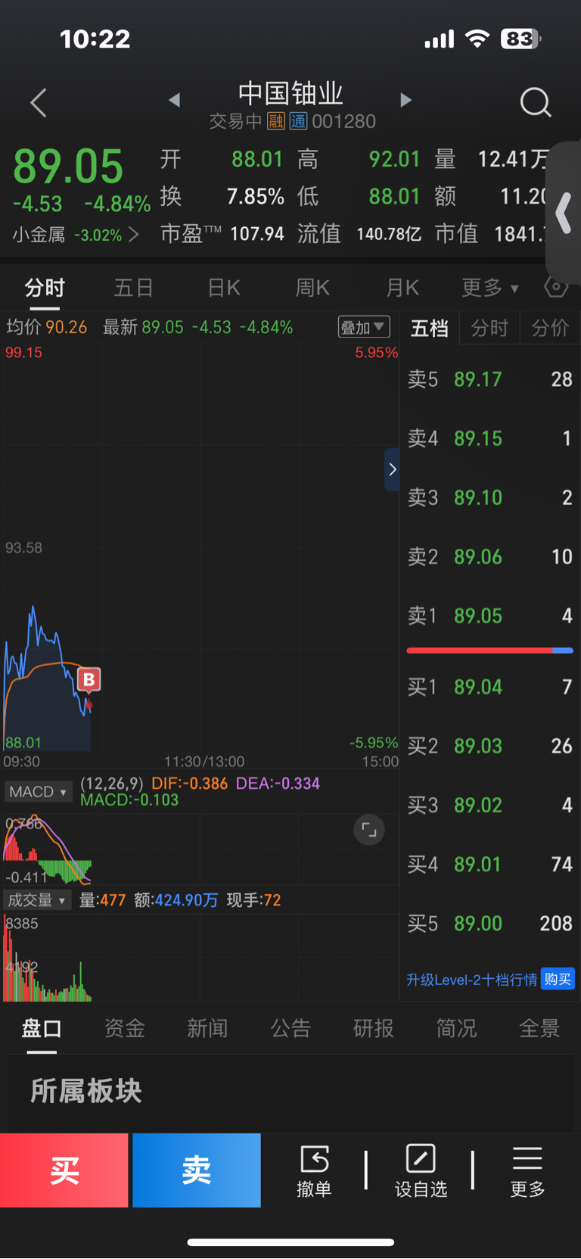Tap the buy-sell ratio bar
Image resolution: width=581 pixels, height=1259 pixels.
[x=489, y=650]
